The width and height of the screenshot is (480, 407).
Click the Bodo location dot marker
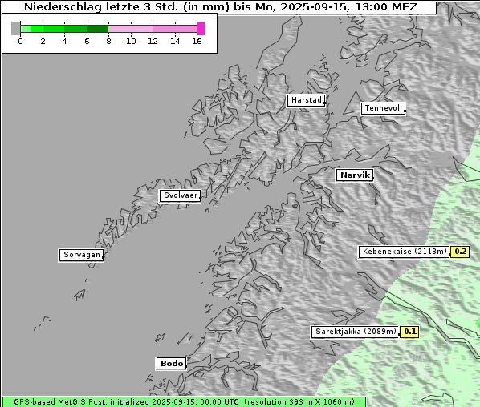[185, 366]
